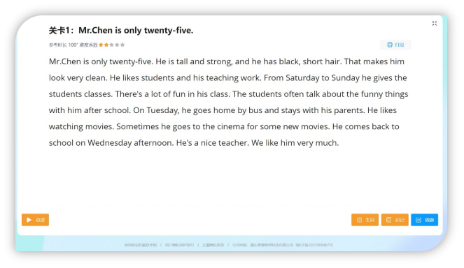Screen dimensions: 464x268
Task: Click the third gray difficulty star
Action: (x=111, y=45)
